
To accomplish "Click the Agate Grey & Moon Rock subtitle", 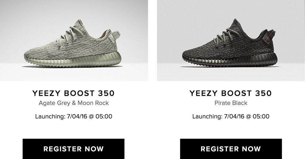I will tap(74, 103).
